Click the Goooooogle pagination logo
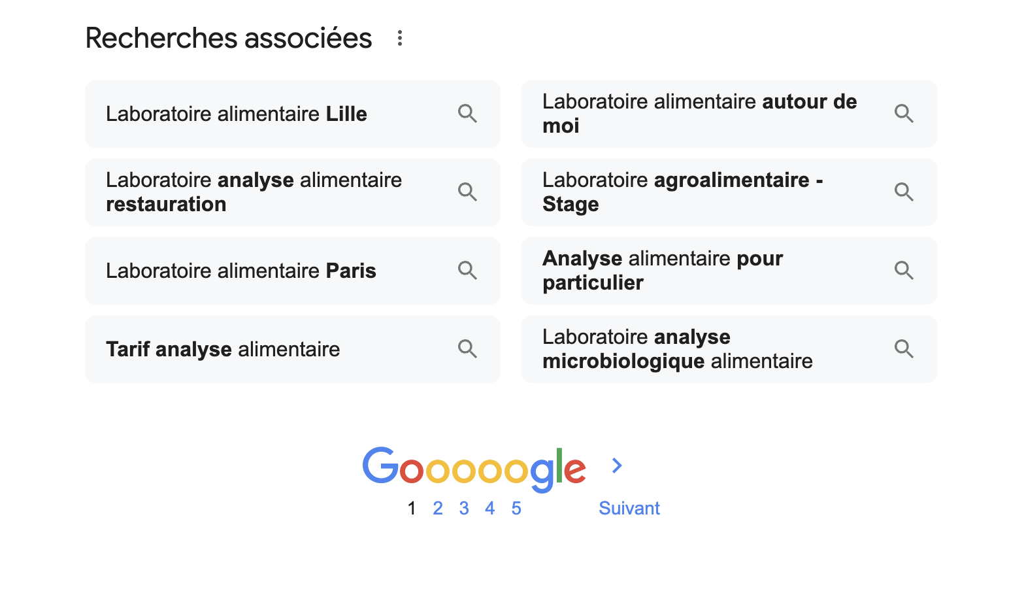1009x608 pixels. [x=474, y=469]
